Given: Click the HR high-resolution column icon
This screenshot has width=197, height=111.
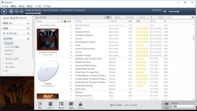Looking at the screenshot, I should [x=65, y=21].
